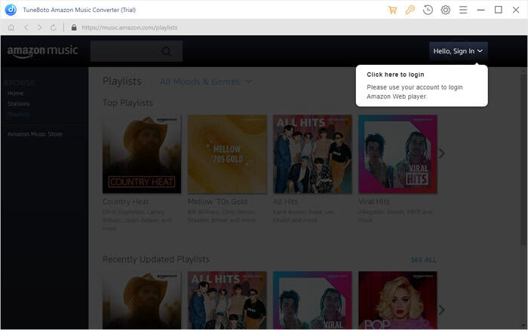The image size is (528, 330).
Task: Show next Top Playlists with right chevron
Action: [442, 154]
